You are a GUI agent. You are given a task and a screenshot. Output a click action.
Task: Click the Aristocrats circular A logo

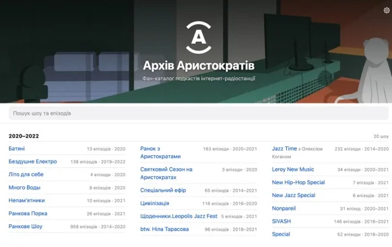pyautogui.click(x=199, y=38)
